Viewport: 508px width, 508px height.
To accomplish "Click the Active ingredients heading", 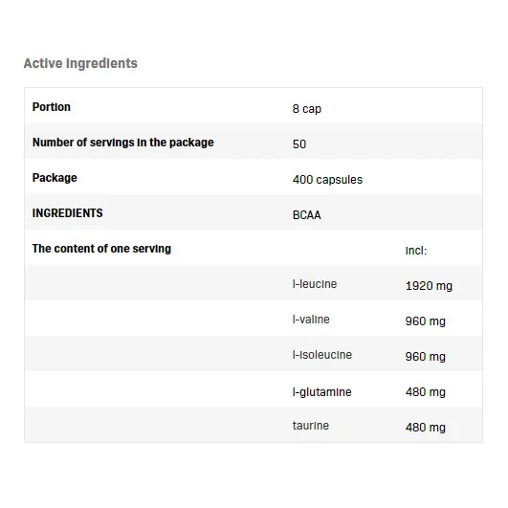I will [80, 63].
